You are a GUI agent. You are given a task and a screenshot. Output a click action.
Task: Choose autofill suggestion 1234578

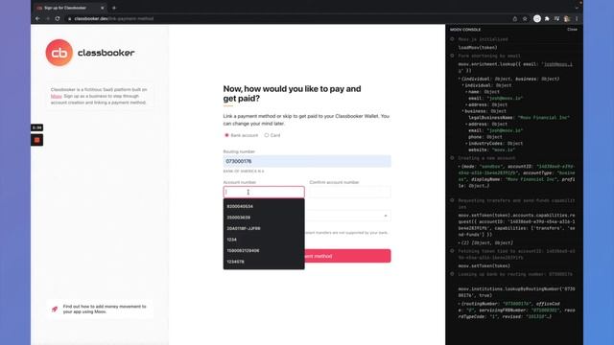264,262
